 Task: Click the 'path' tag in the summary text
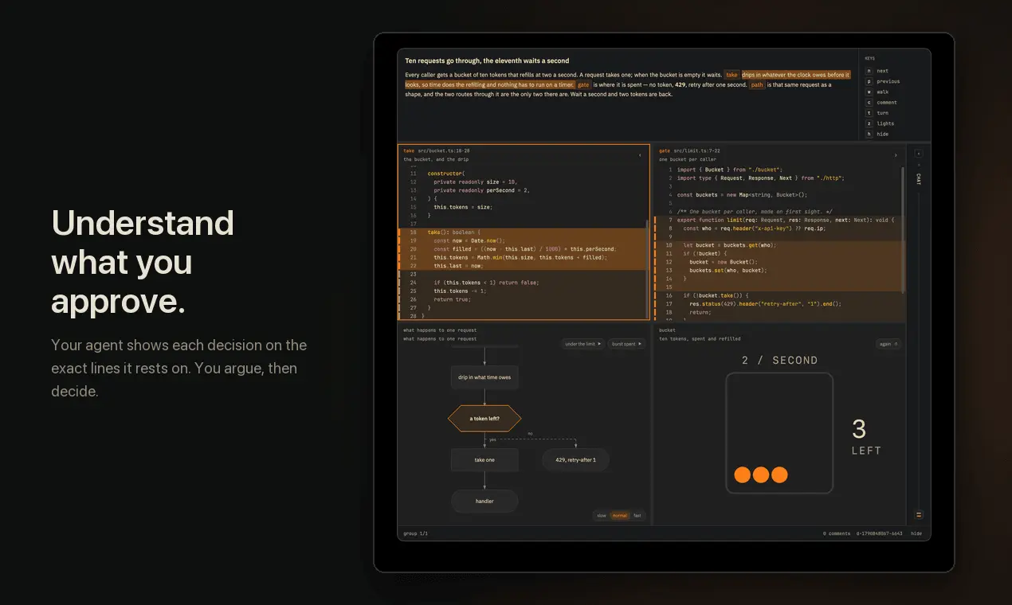click(757, 84)
